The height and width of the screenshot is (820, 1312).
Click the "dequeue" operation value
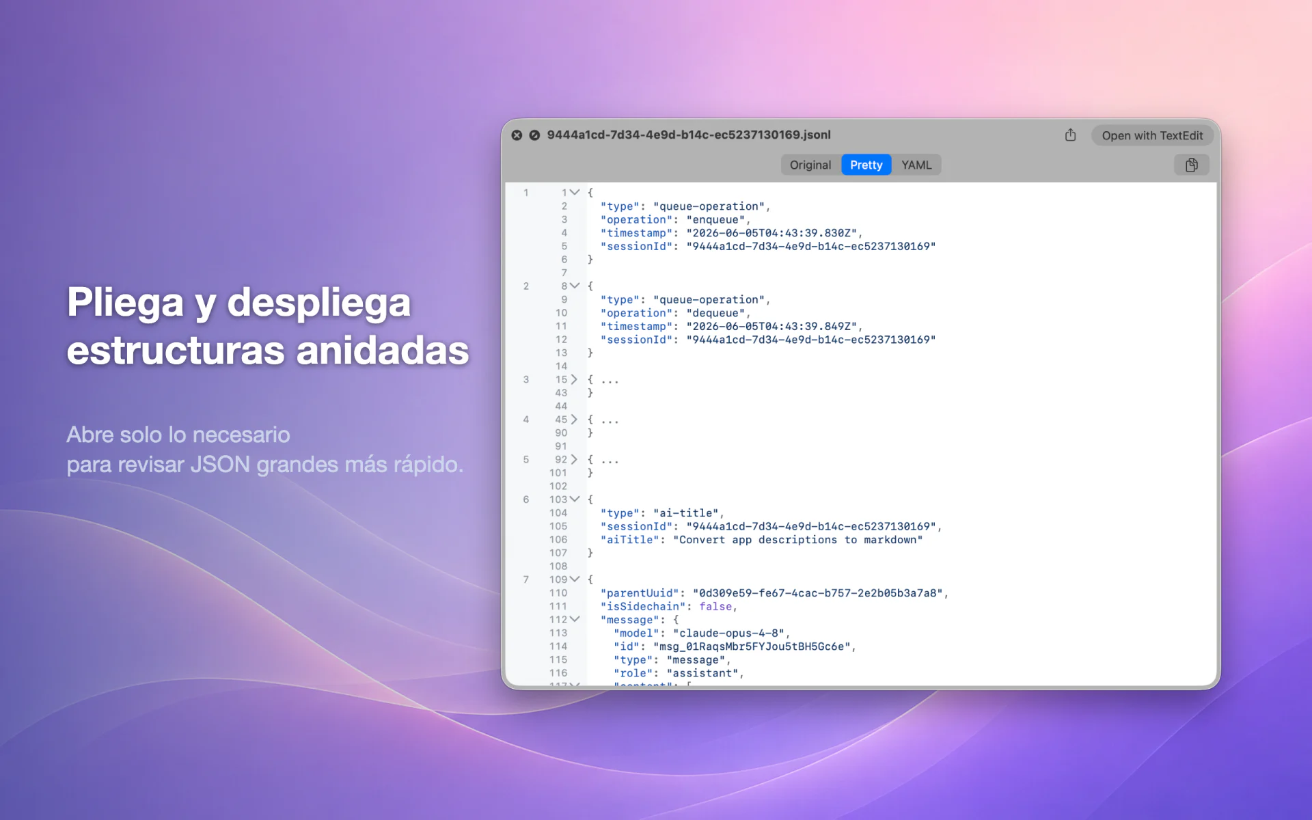(x=715, y=313)
